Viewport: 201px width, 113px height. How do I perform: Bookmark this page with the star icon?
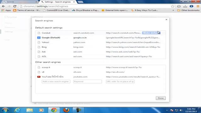172,6
